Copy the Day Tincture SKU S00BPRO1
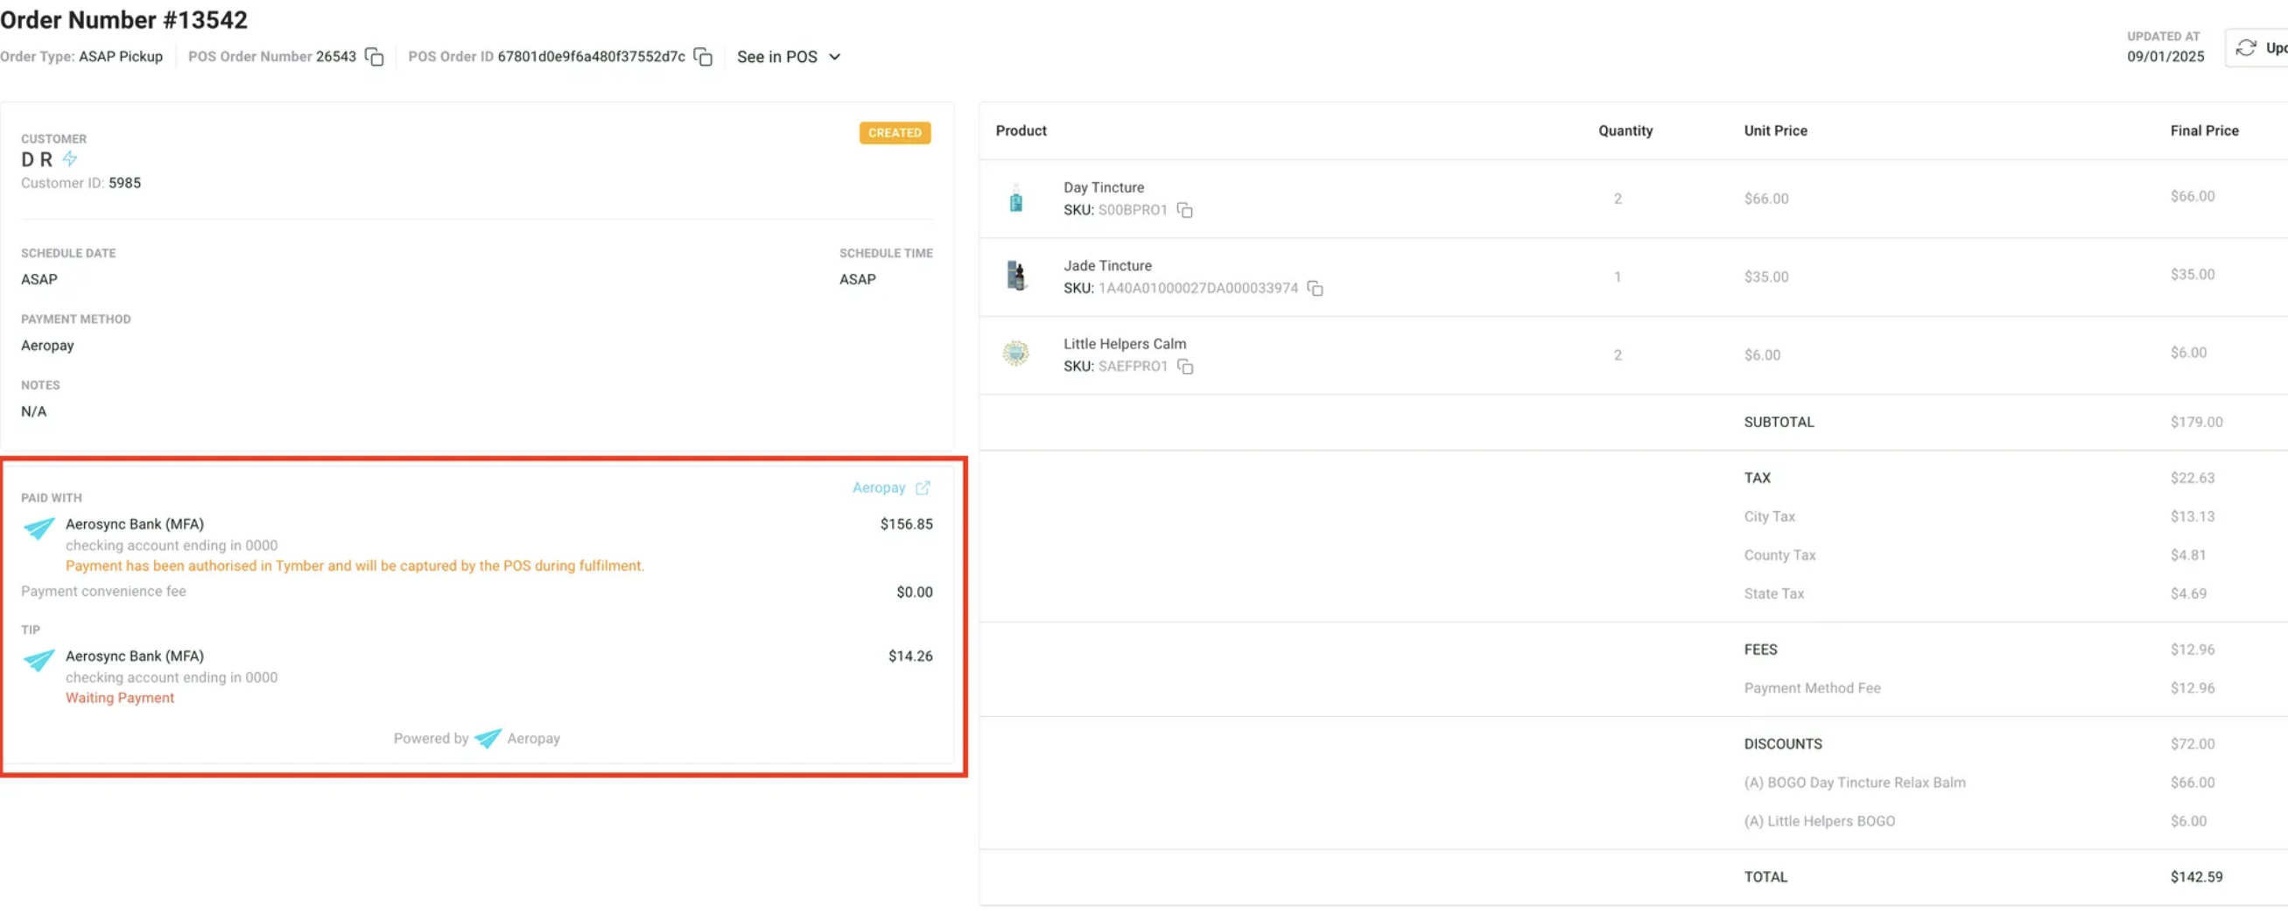Viewport: 2288px width, 920px height. tap(1185, 210)
